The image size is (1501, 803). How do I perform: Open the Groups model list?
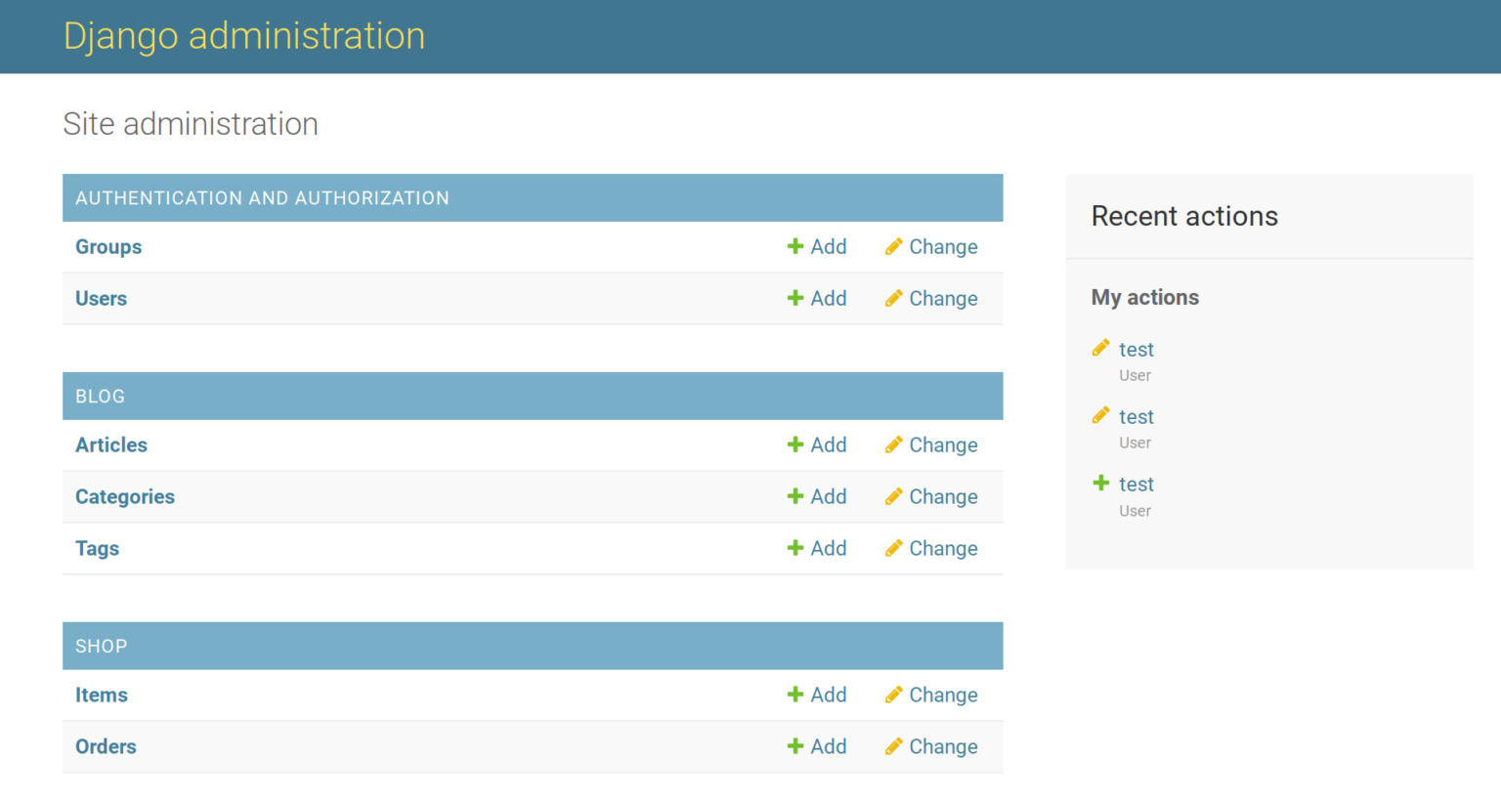108,247
